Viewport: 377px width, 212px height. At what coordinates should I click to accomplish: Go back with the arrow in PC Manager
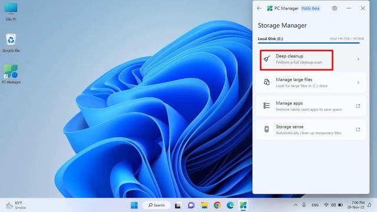point(259,8)
